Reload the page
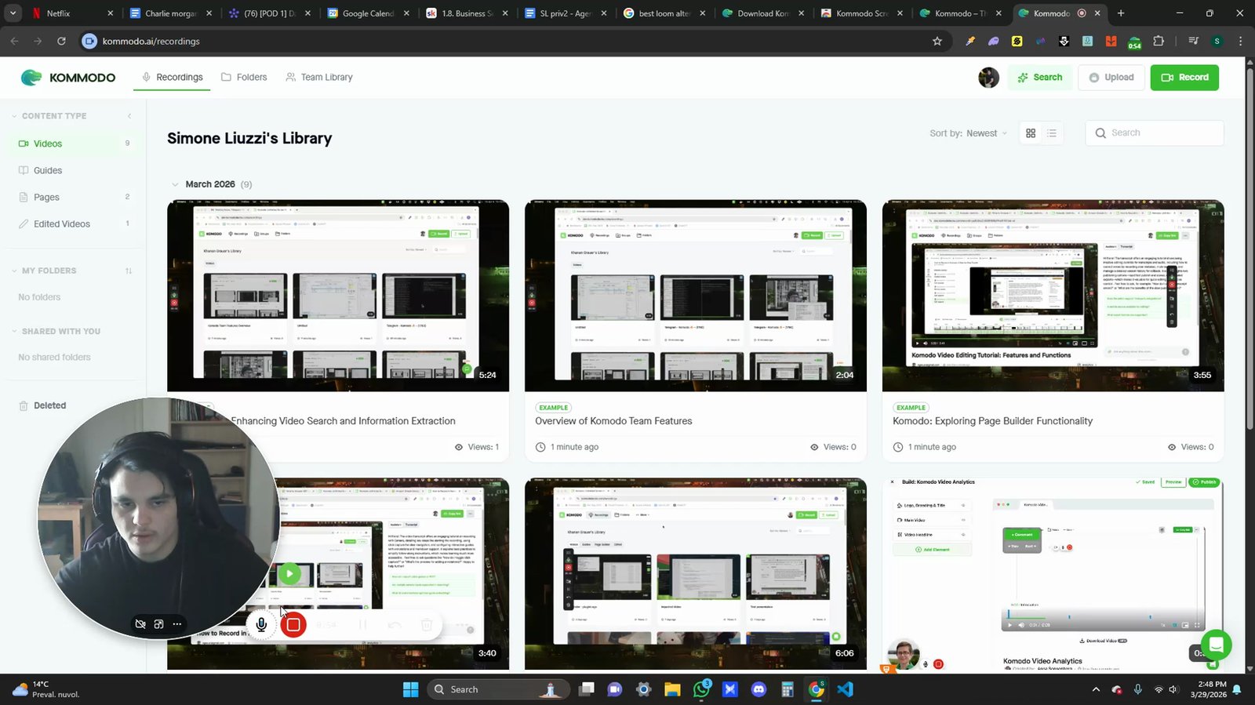Viewport: 1255px width, 705px height. 61,42
